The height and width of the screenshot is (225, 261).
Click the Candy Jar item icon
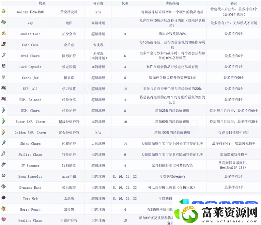4,77
